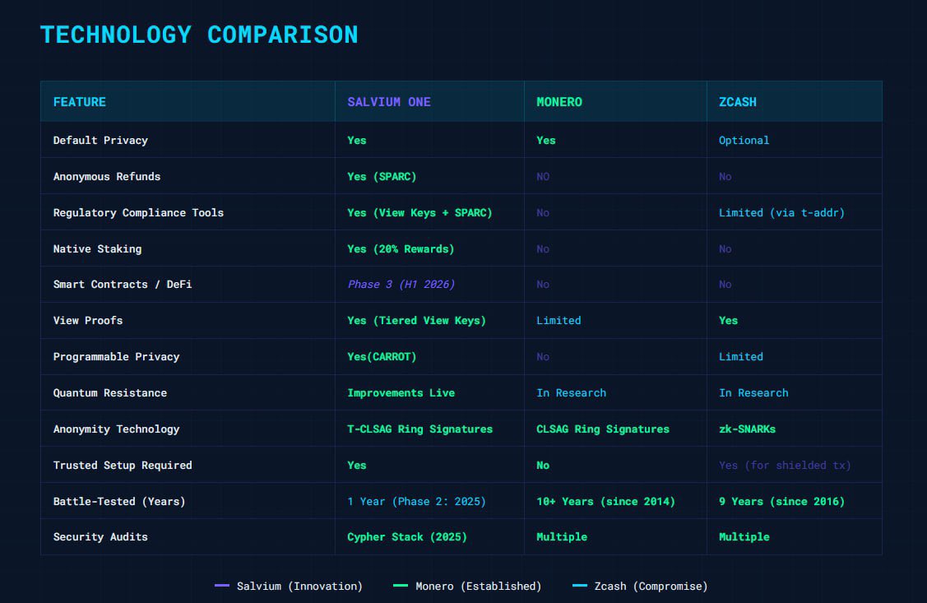Click Zcash Limited in Programmable Privacy row

[x=741, y=356]
